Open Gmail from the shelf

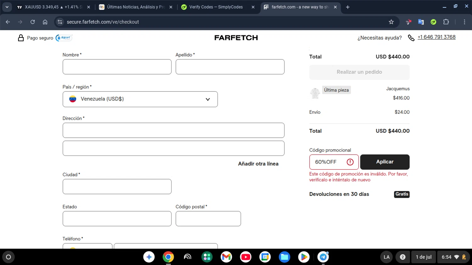pos(226,257)
